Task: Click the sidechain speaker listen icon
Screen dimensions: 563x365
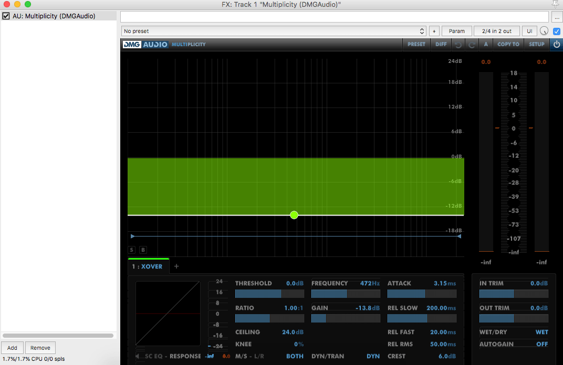Action: click(138, 357)
